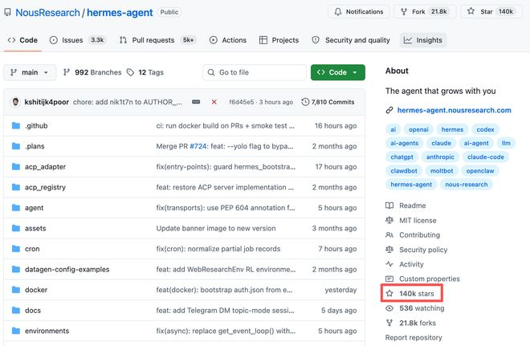Image resolution: width=530 pixels, height=346 pixels.
Task: Select the claude-code topic tag
Action: point(485,157)
